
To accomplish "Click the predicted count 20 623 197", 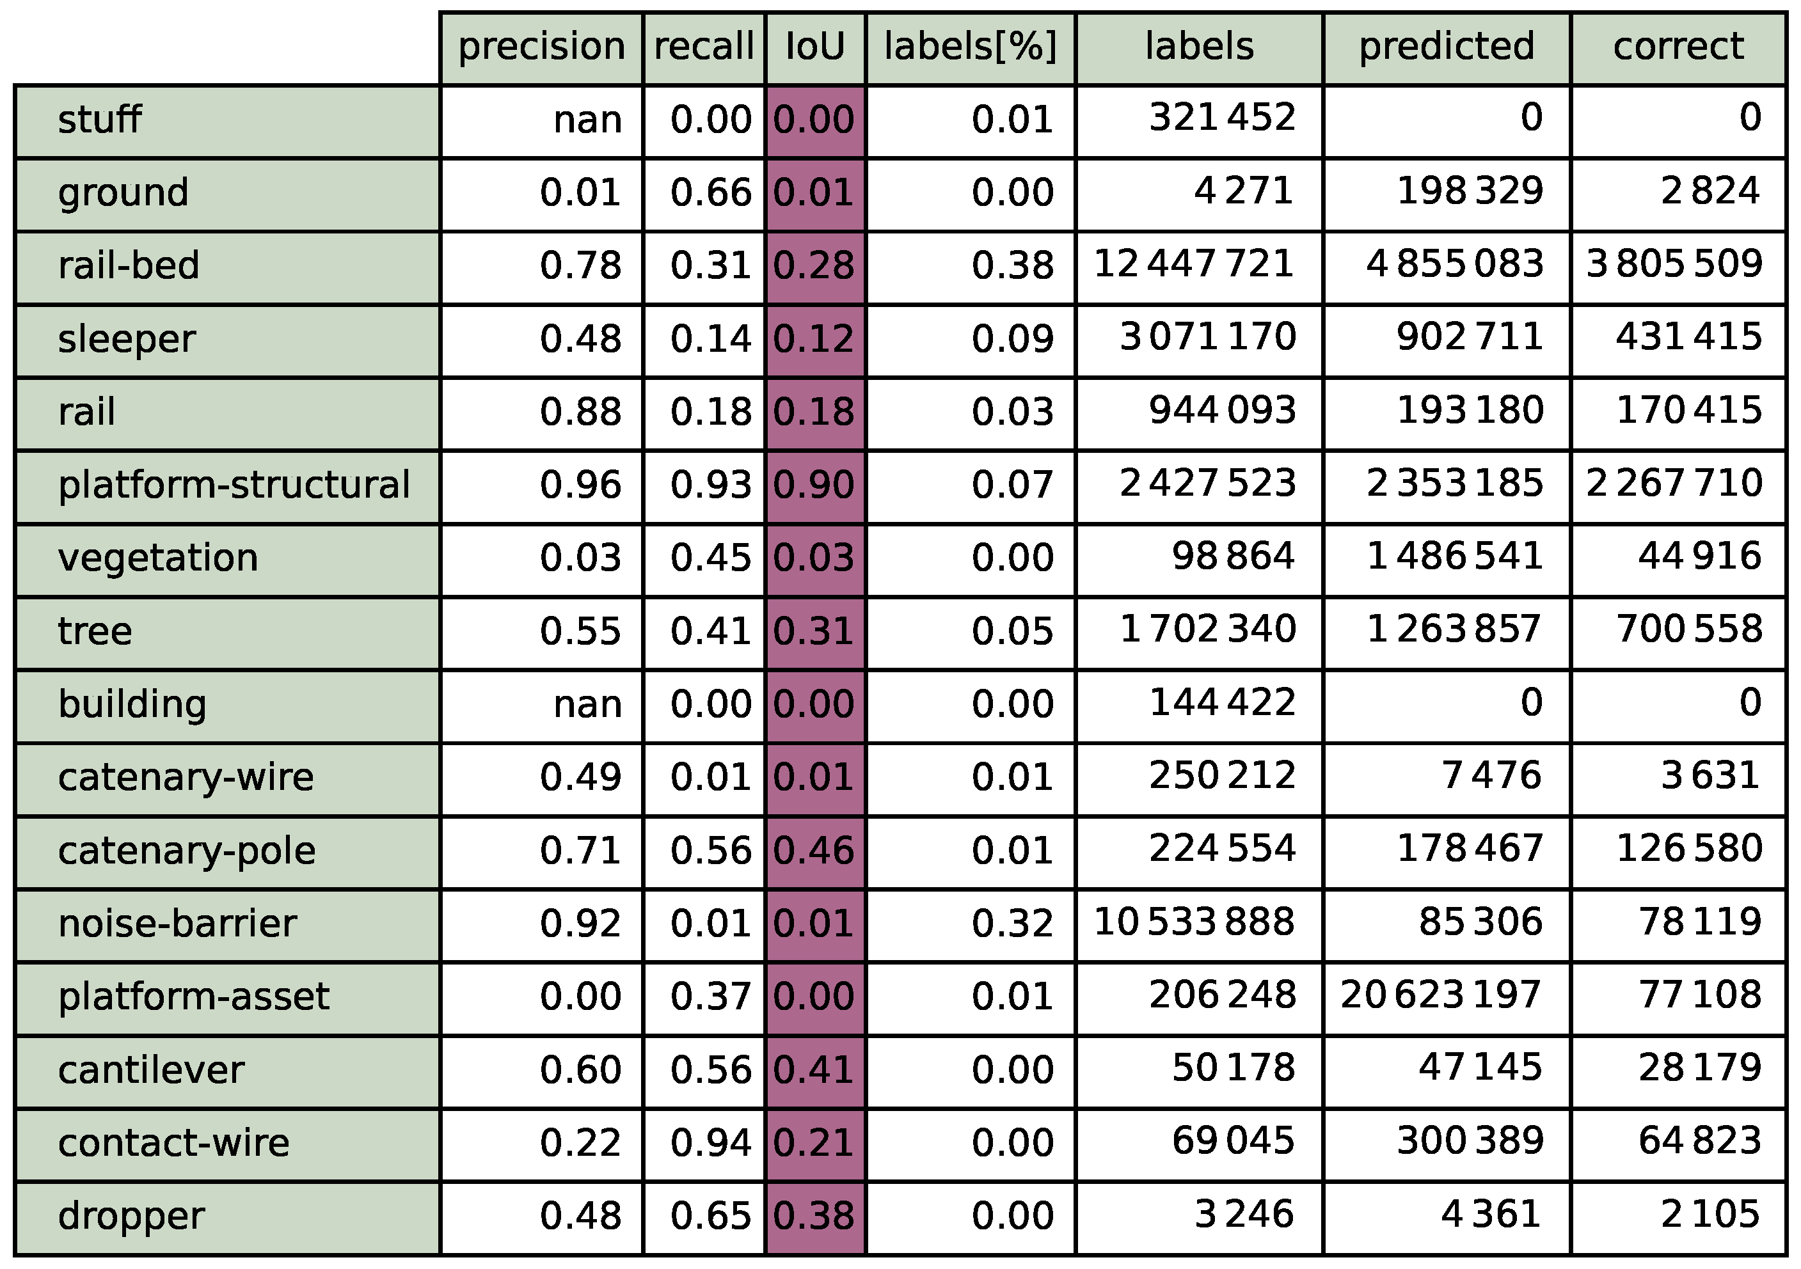I will click(x=1441, y=996).
